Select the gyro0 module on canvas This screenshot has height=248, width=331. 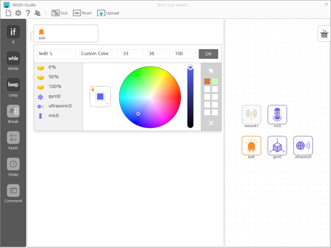(x=277, y=146)
